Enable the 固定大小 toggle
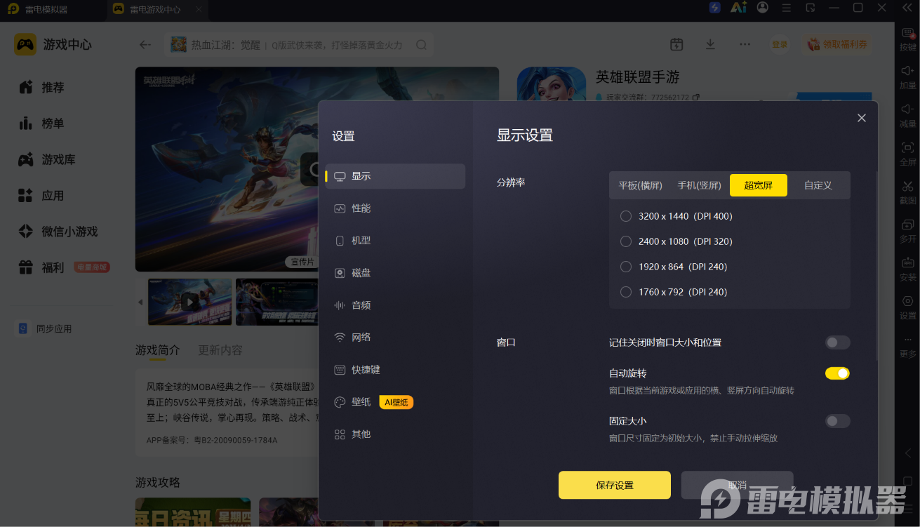Screen dimensions: 920x527 click(x=837, y=421)
